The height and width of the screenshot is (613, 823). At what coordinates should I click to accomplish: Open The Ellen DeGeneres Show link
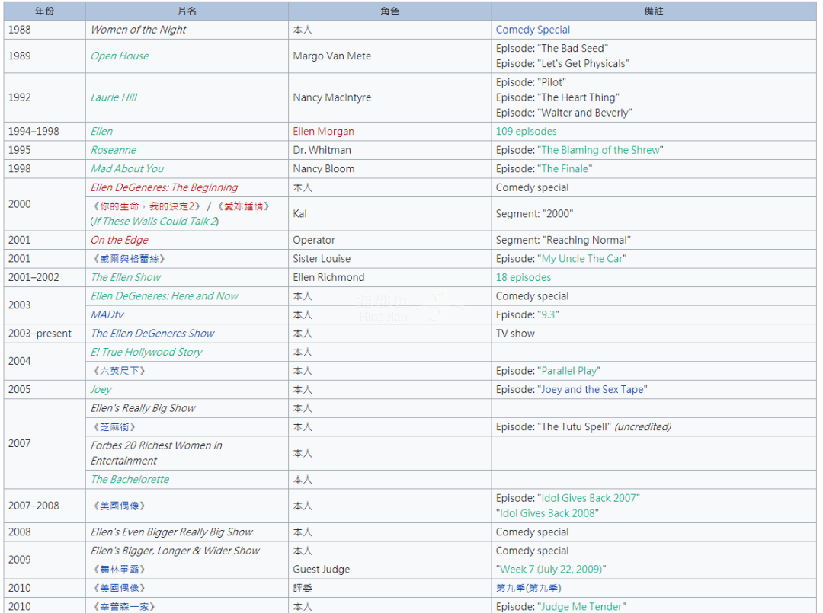[x=152, y=334]
